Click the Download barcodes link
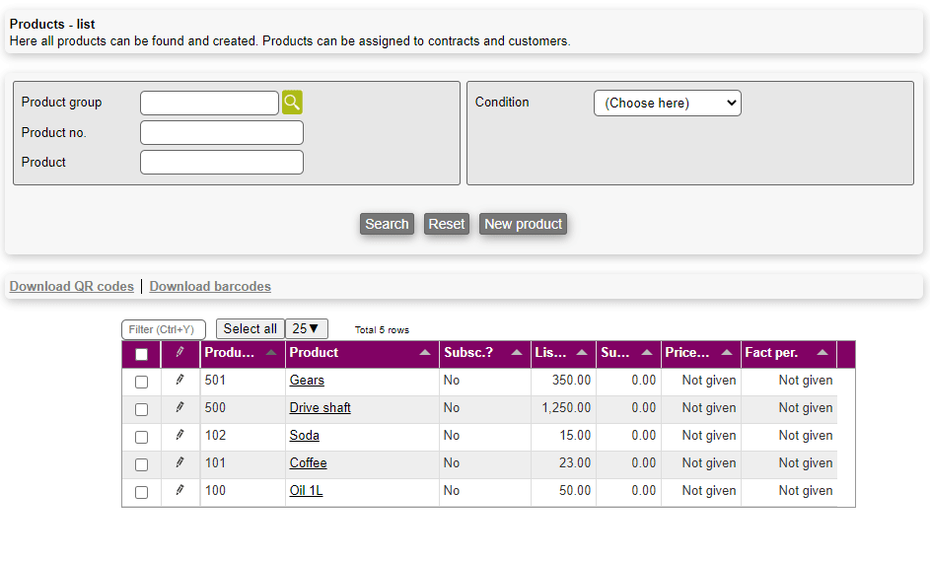This screenshot has width=930, height=562. coord(210,287)
